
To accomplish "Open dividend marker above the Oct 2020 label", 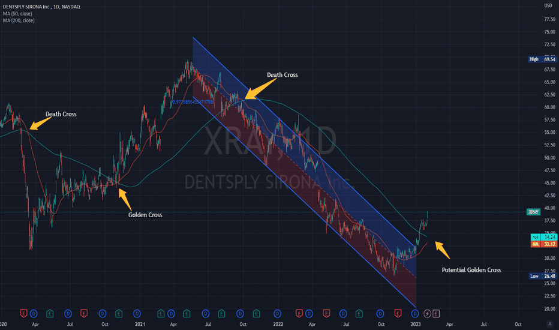I will tap(103, 314).
